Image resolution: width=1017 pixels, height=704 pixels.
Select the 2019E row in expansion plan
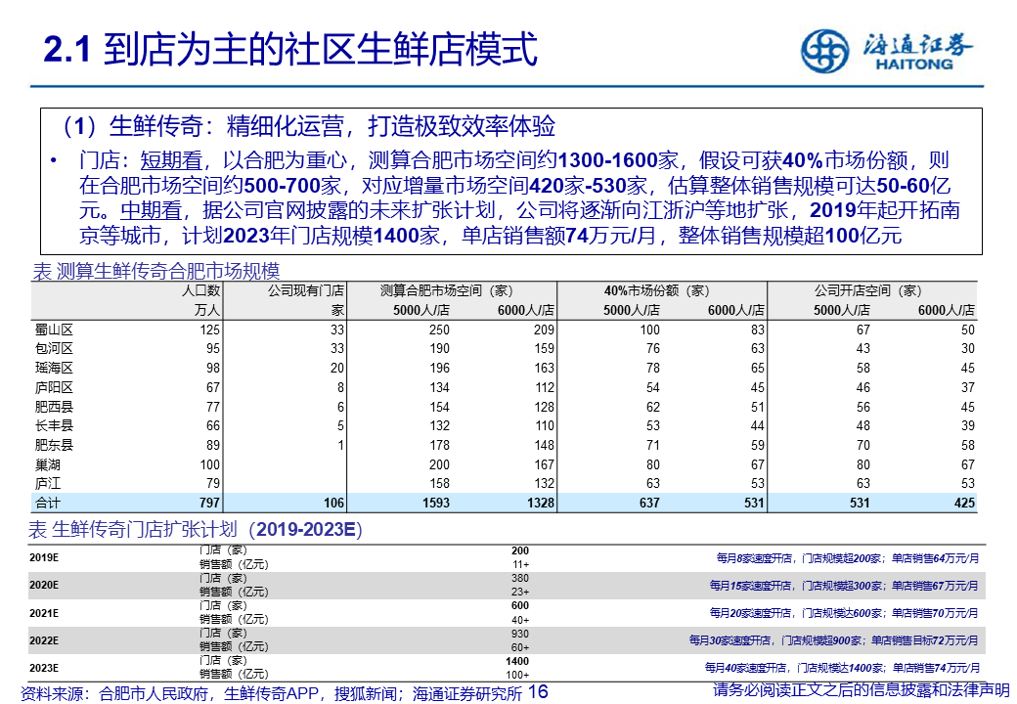point(44,557)
